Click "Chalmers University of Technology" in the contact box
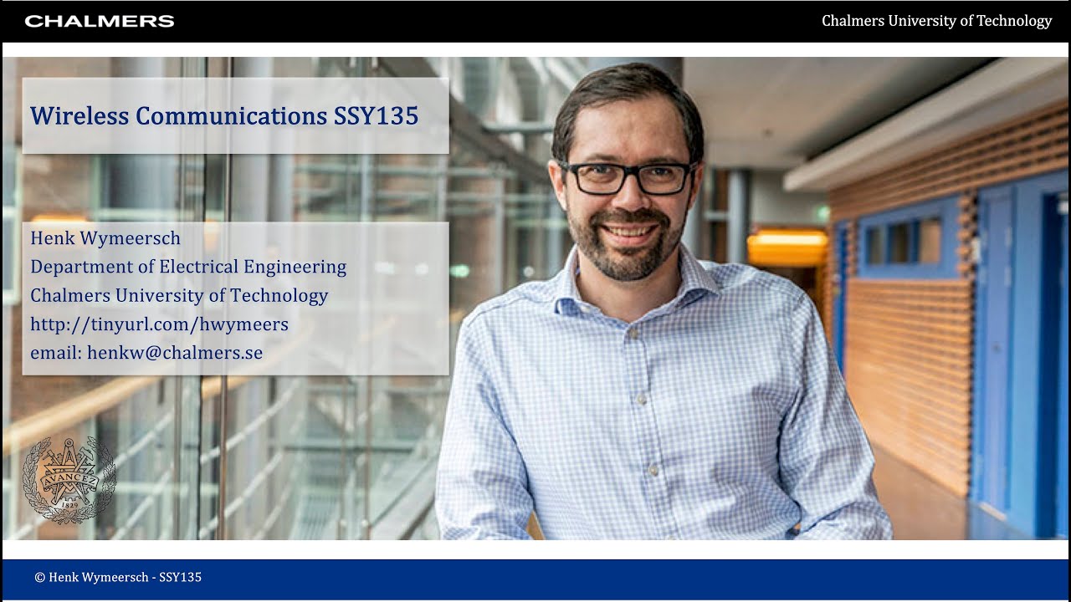 (179, 295)
